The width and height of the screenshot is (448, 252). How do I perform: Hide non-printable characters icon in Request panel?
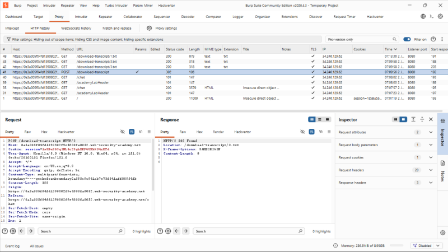pos(123,132)
